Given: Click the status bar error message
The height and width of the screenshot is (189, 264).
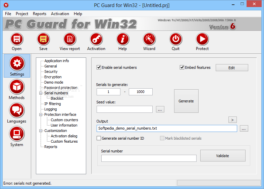Looking at the screenshot, I should point(28,183).
